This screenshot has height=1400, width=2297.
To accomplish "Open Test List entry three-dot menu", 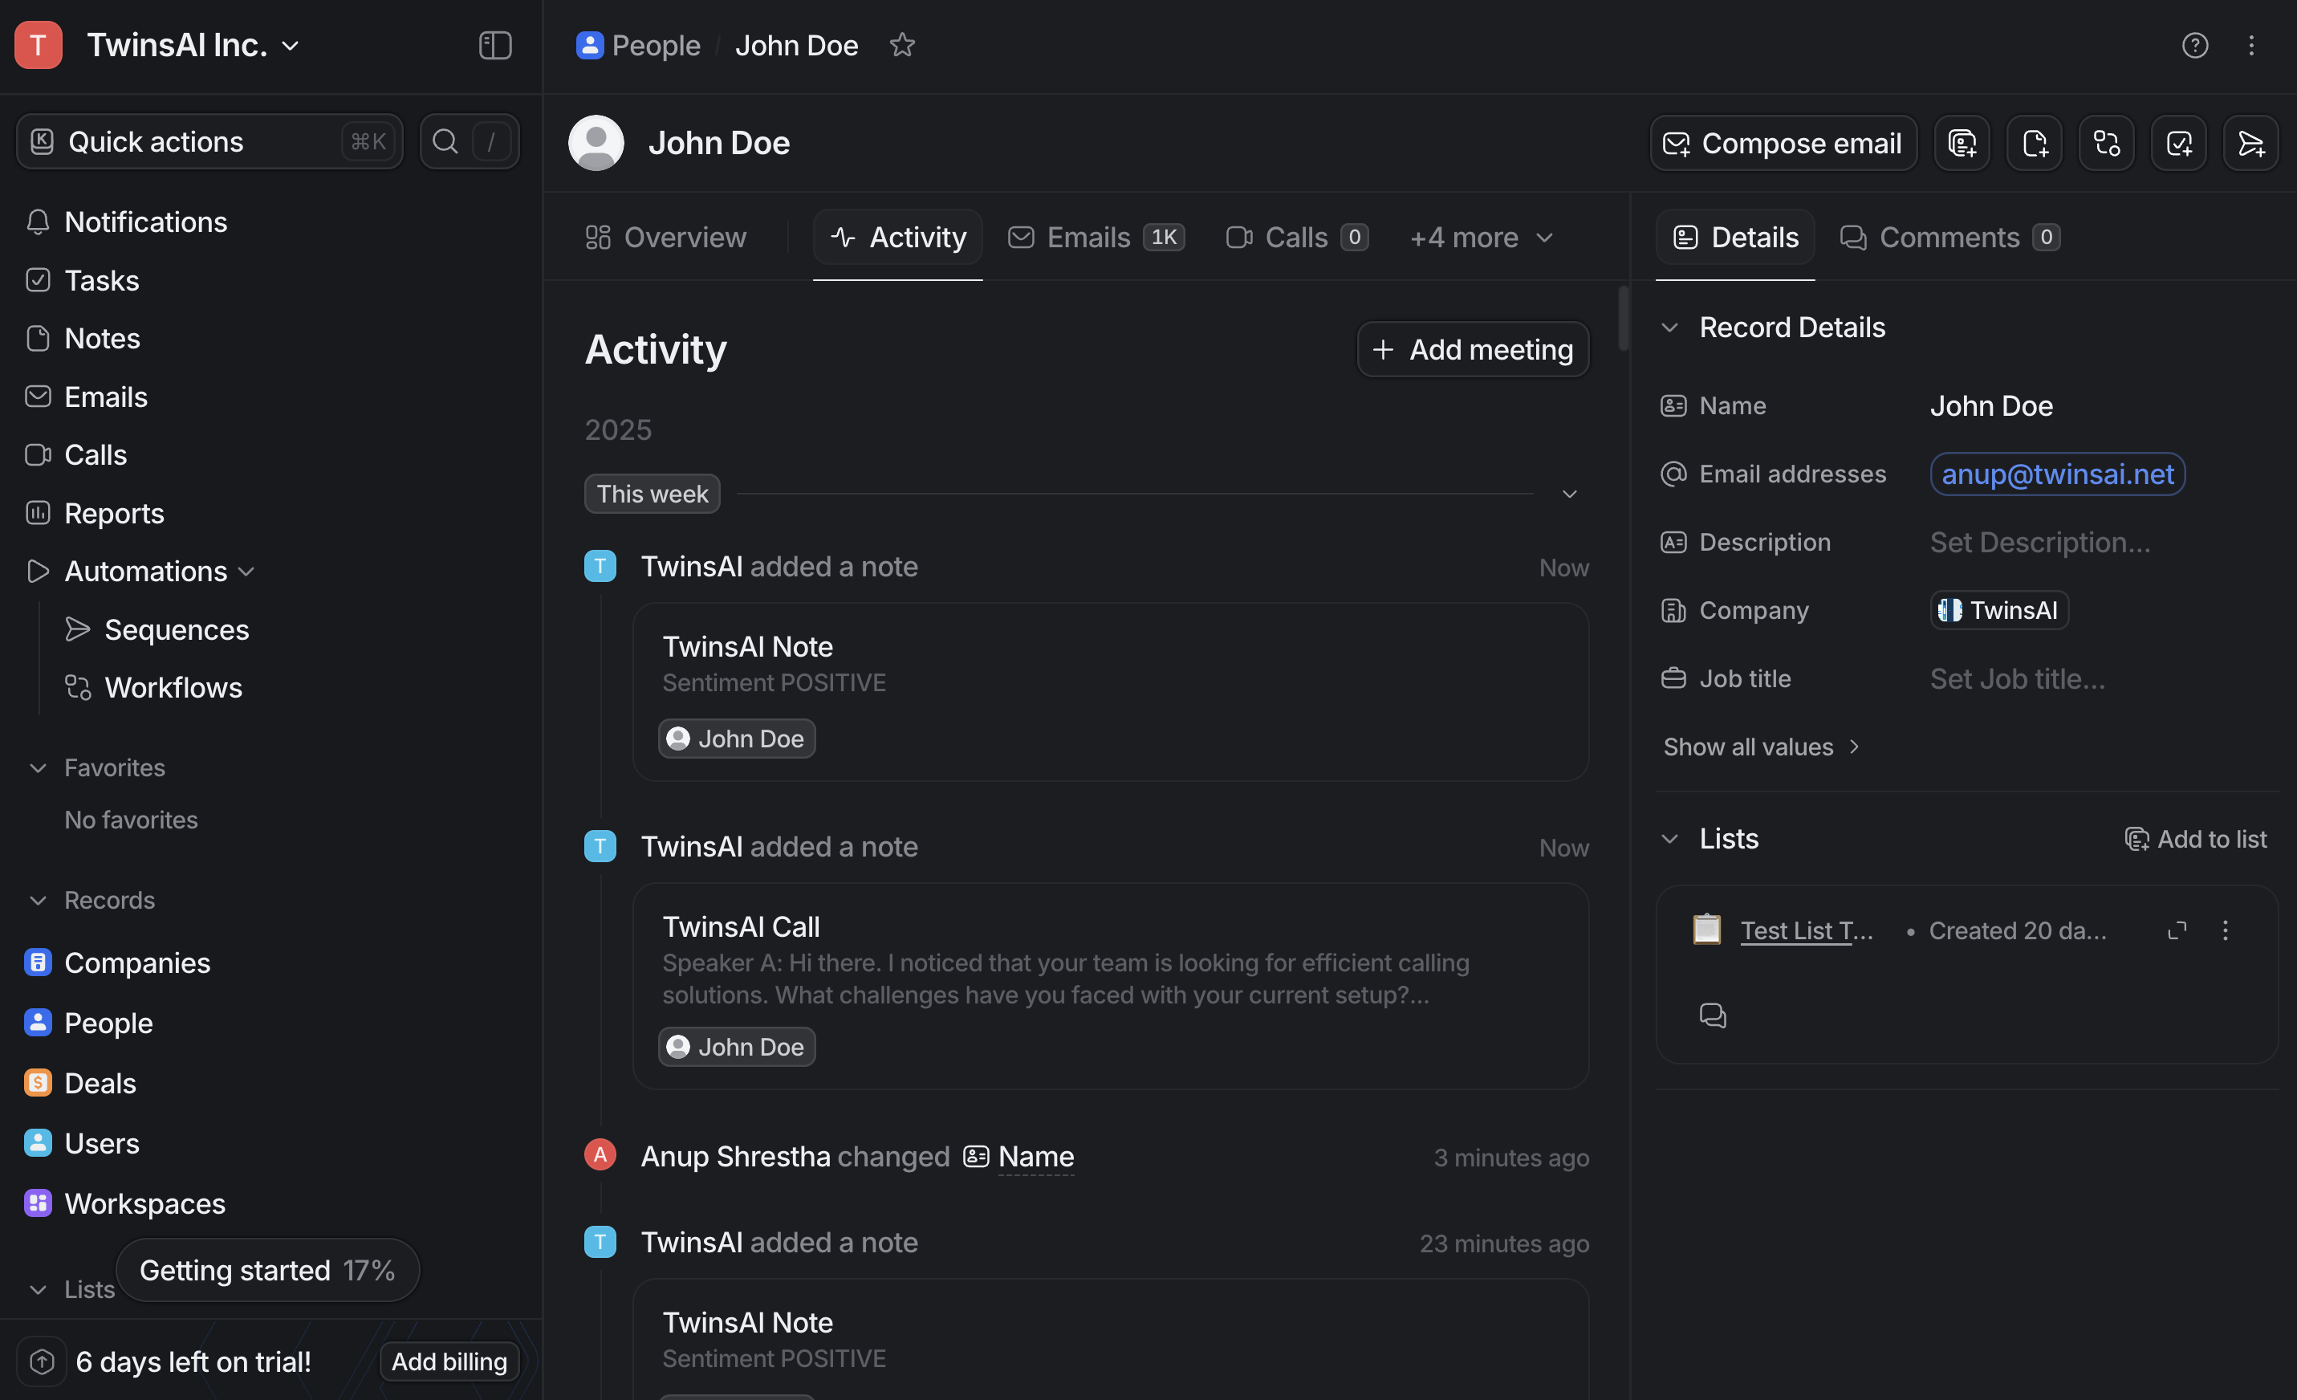I will click(x=2226, y=930).
